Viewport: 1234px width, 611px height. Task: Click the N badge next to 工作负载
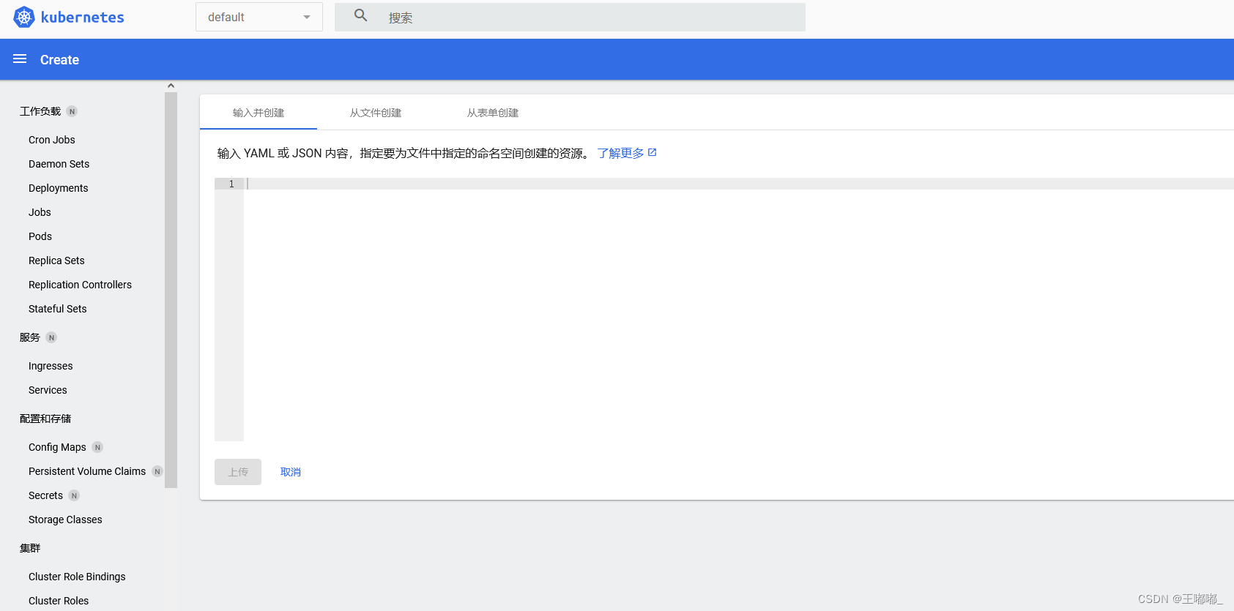click(72, 111)
